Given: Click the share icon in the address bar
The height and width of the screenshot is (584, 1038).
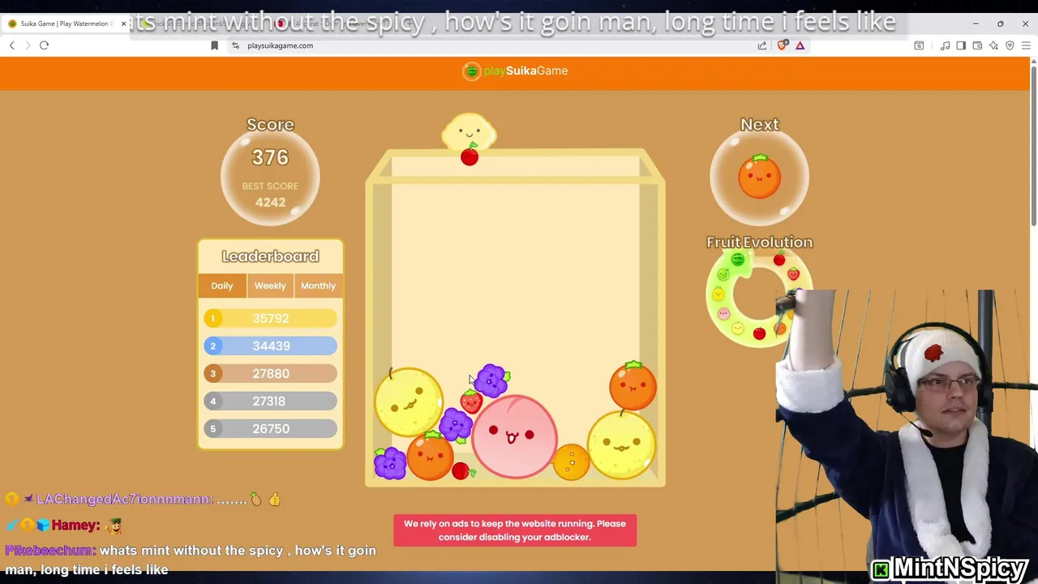Looking at the screenshot, I should point(762,45).
